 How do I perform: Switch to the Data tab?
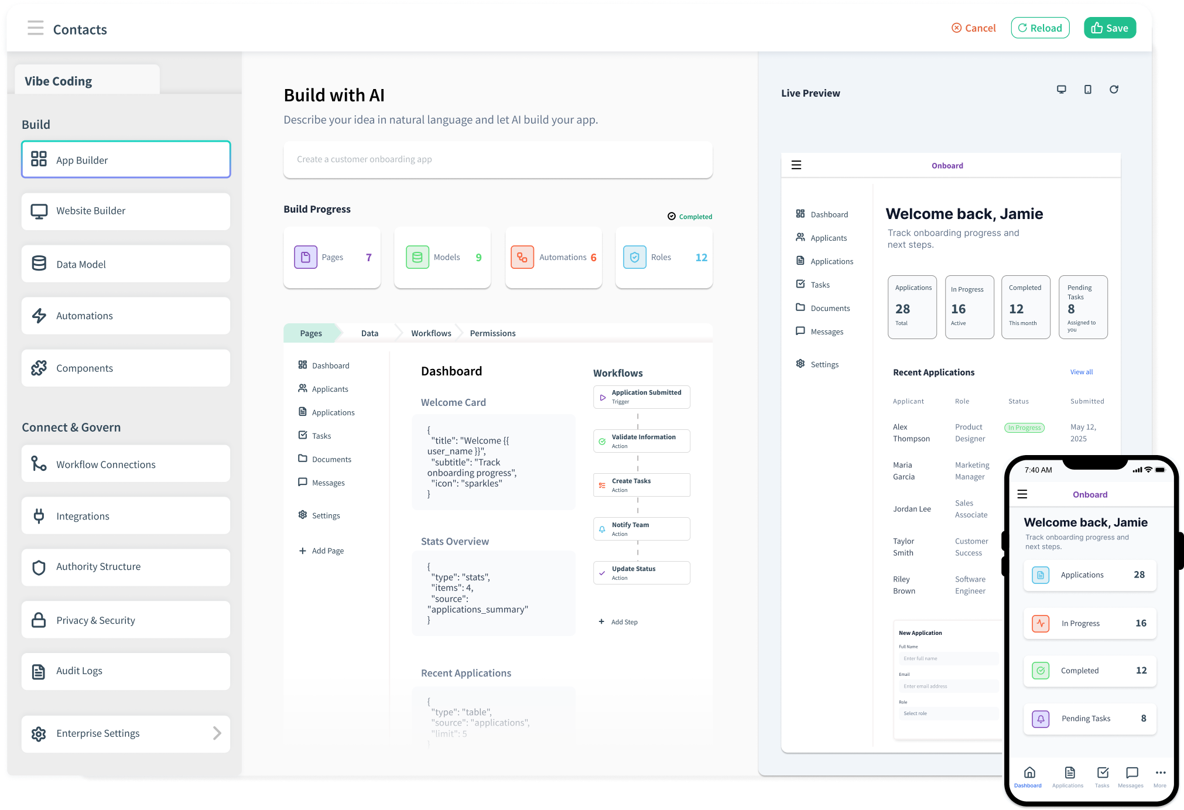pos(369,333)
